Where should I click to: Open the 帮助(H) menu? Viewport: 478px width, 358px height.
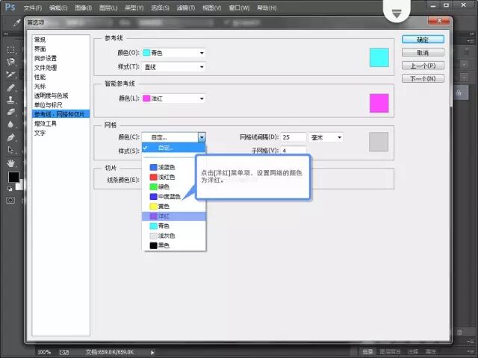pos(267,8)
